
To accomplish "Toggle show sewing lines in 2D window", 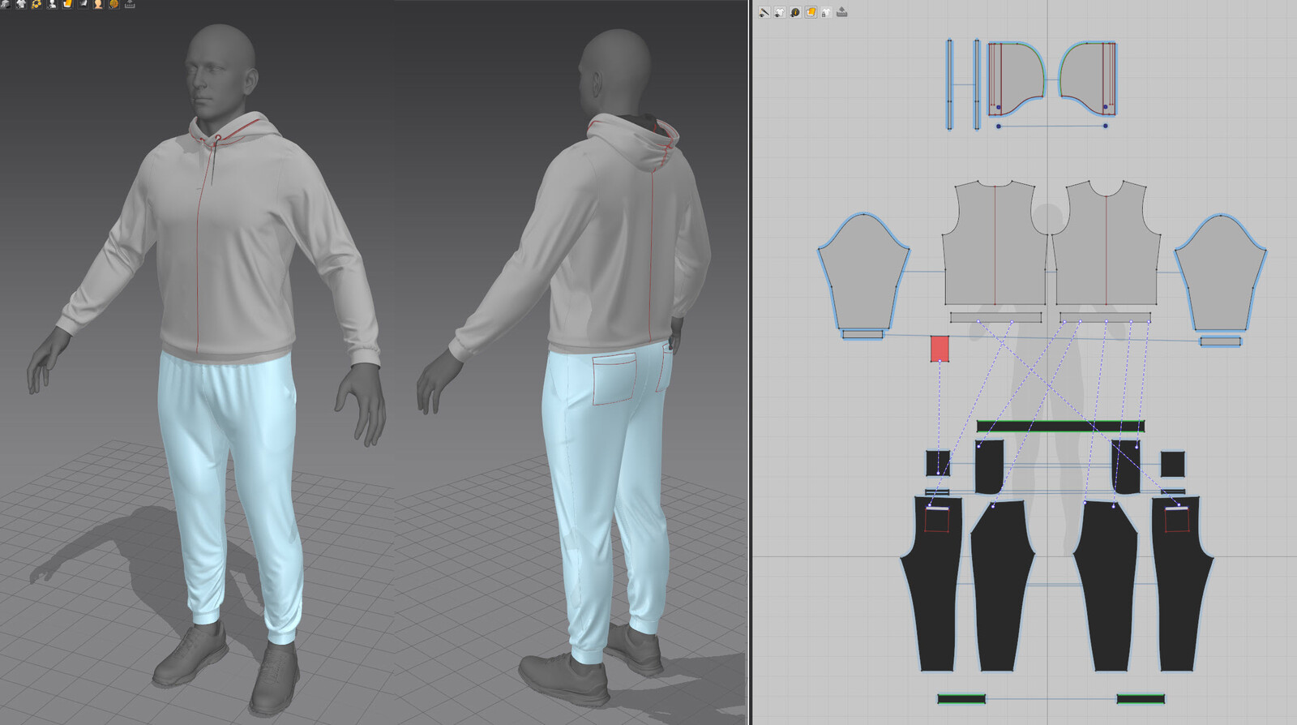I will point(764,12).
